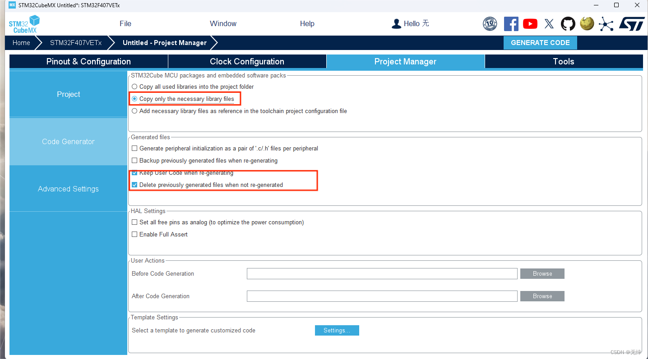Select Copy all used libraries option

pyautogui.click(x=134, y=86)
